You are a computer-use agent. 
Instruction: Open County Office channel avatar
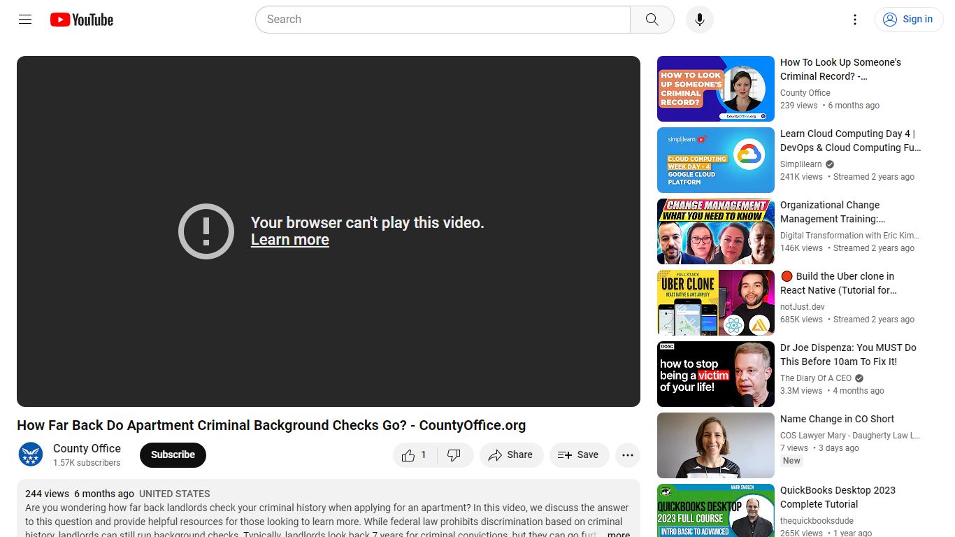[x=31, y=454]
